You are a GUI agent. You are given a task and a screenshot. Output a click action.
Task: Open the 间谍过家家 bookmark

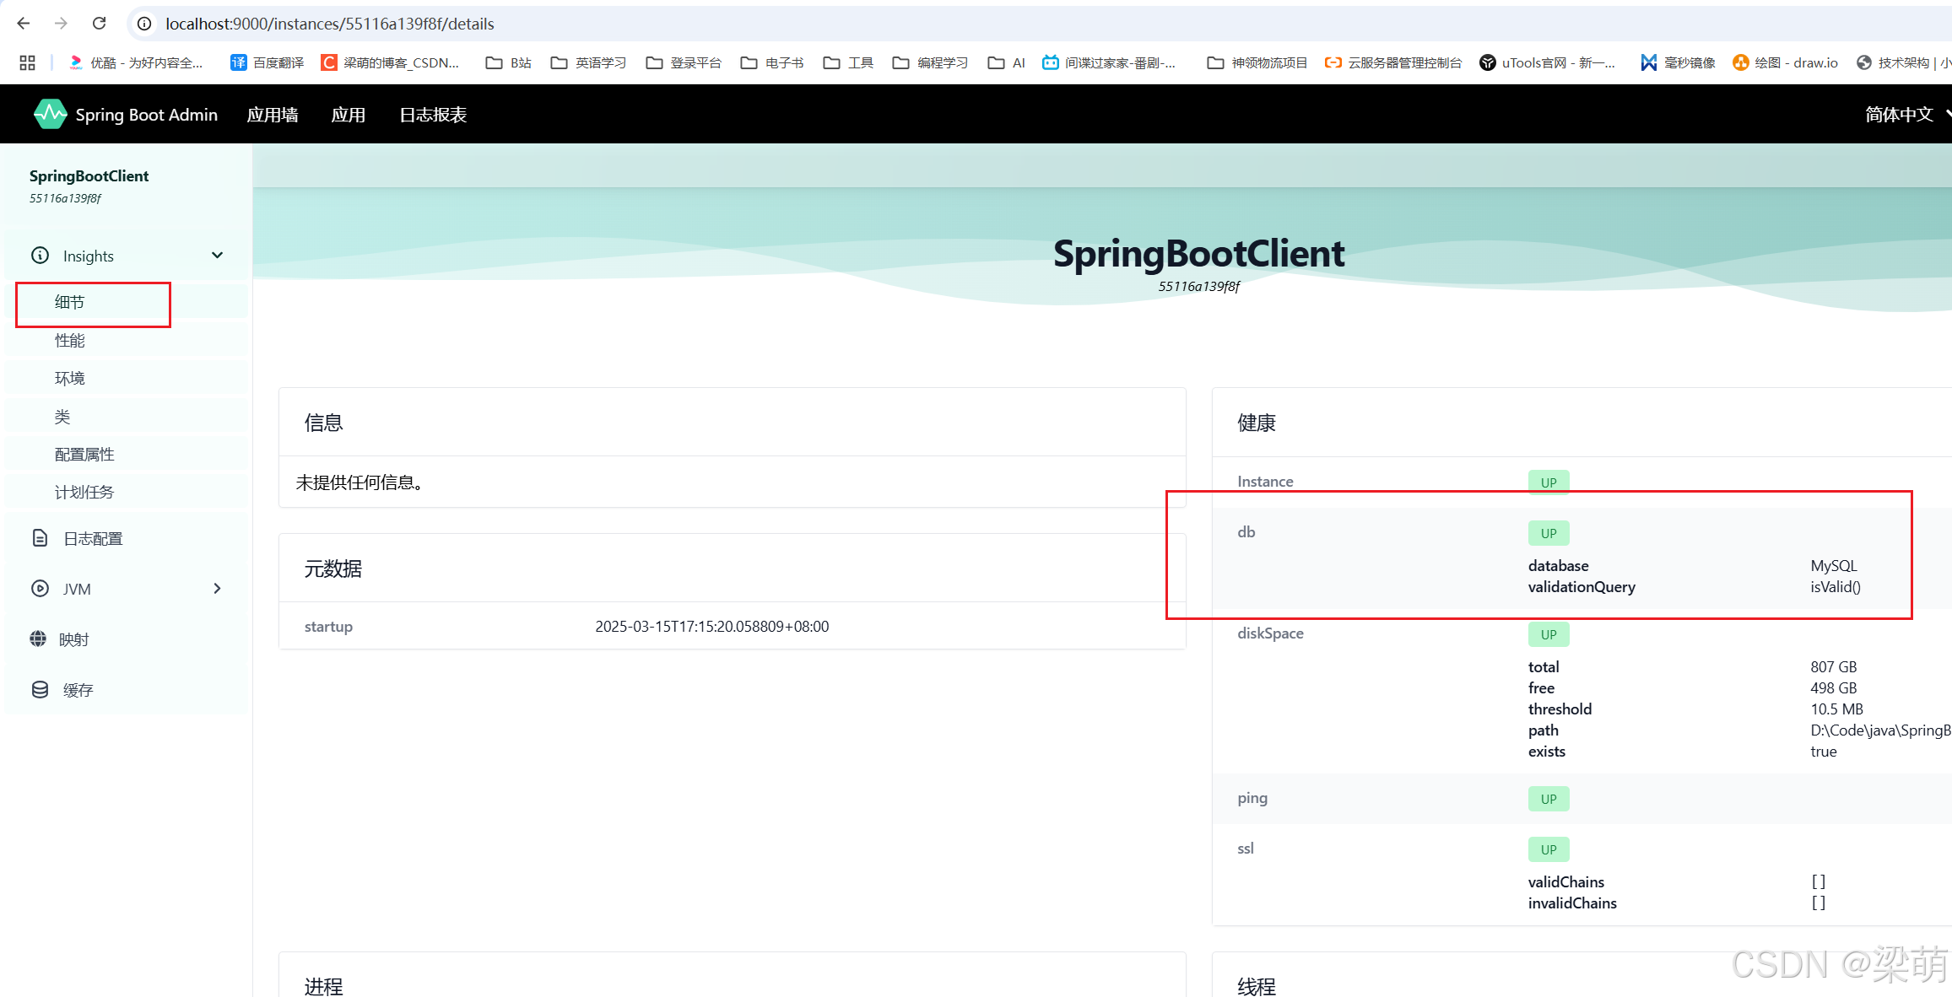coord(1109,62)
